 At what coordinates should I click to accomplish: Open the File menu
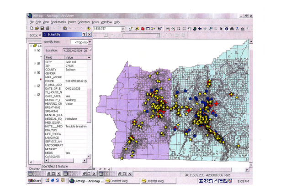(x=32, y=22)
